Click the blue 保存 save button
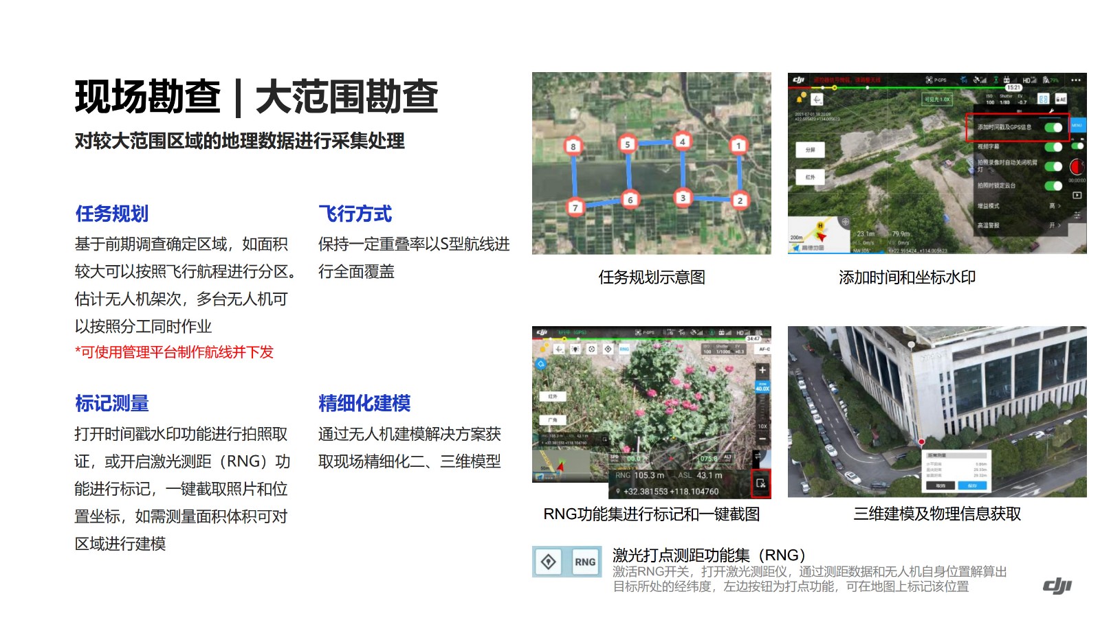This screenshot has width=1100, height=618. point(972,485)
